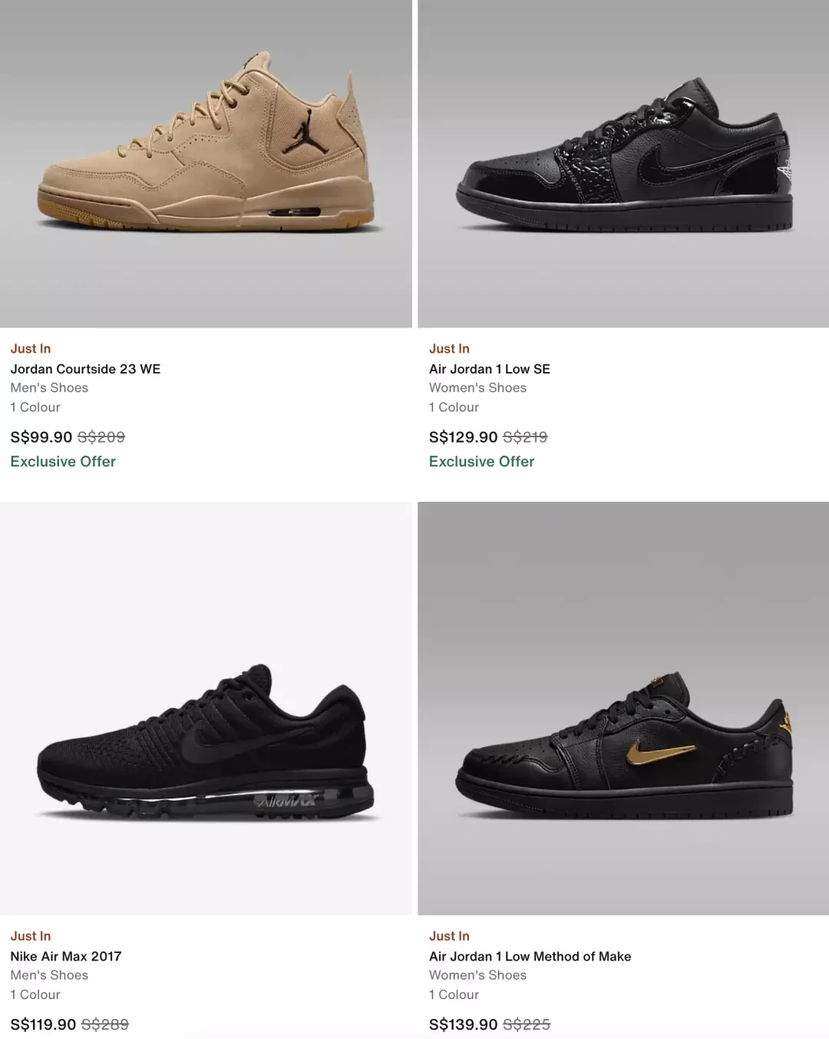This screenshot has width=829, height=1039.
Task: Select the S$119.90 price on Air Max 2017
Action: (x=43, y=1024)
